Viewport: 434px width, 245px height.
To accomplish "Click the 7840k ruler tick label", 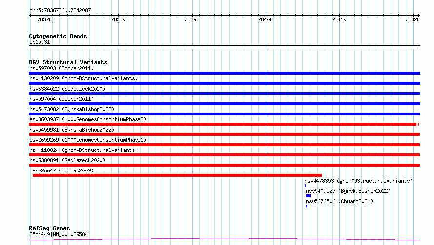I will pos(265,19).
